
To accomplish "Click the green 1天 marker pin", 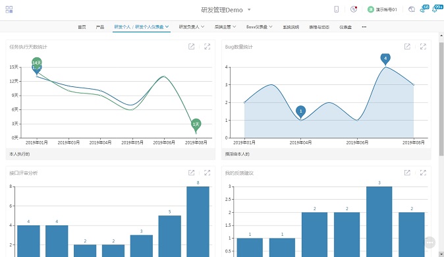I will (x=196, y=125).
